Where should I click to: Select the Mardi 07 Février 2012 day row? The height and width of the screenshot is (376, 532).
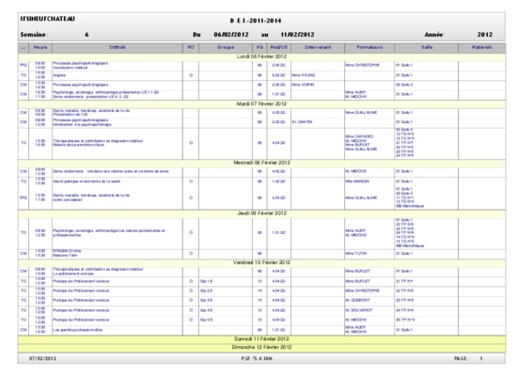pos(261,103)
